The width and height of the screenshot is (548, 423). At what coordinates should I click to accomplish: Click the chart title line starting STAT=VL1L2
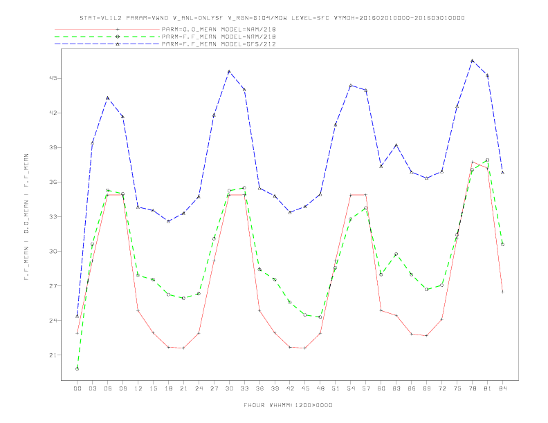click(272, 18)
